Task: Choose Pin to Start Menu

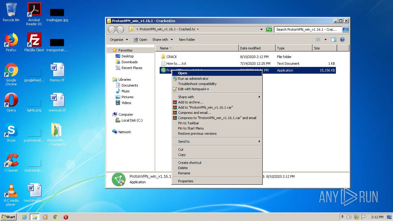Action: point(217,128)
